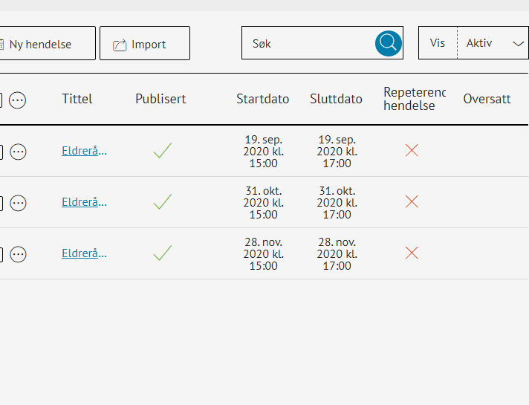This screenshot has height=405, width=529.
Task: Click the Import button
Action: click(145, 44)
